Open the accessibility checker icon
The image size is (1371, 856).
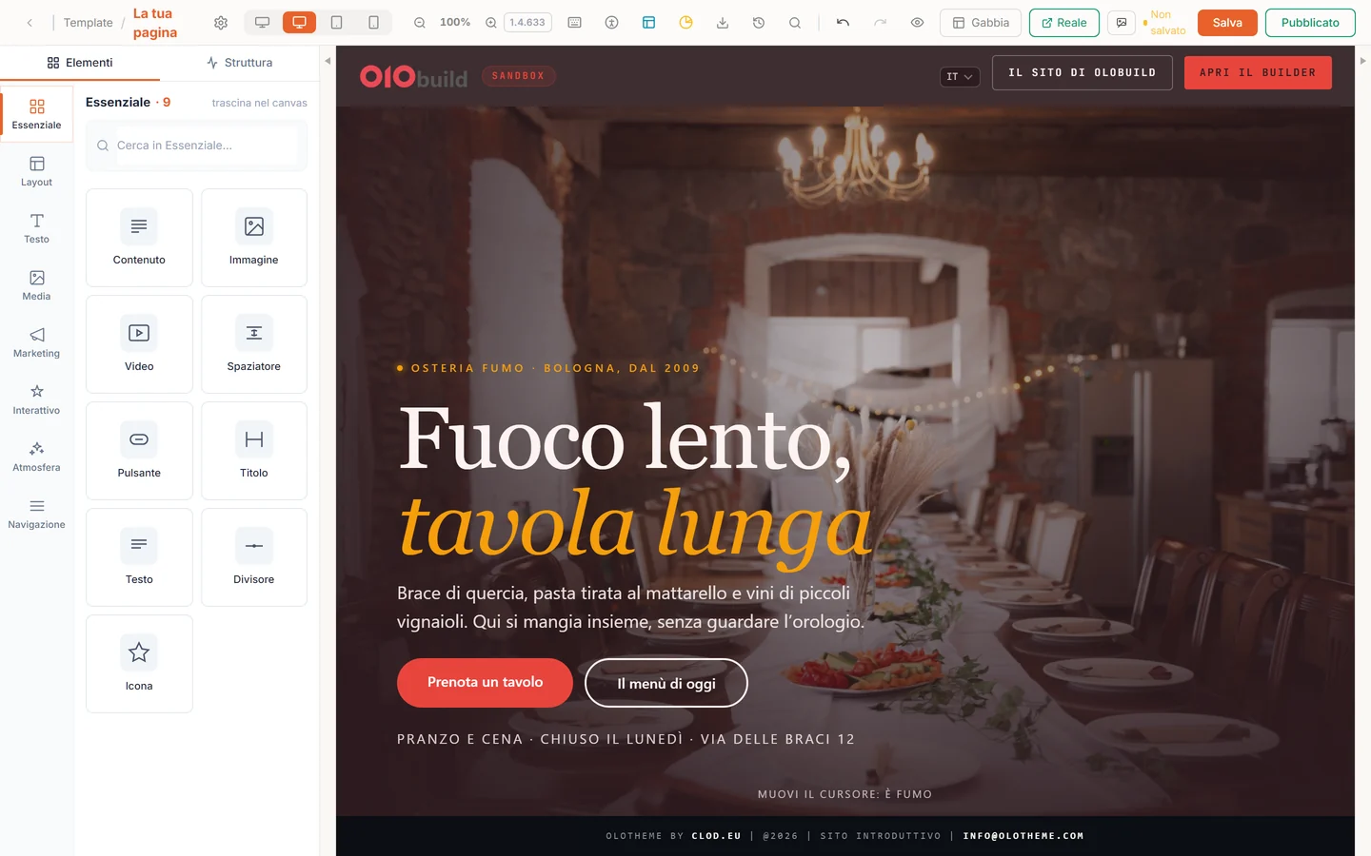point(611,23)
